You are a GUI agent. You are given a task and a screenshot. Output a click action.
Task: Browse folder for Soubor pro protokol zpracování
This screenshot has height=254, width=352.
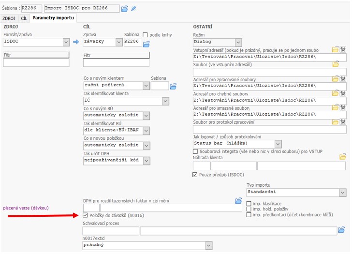click(x=336, y=122)
